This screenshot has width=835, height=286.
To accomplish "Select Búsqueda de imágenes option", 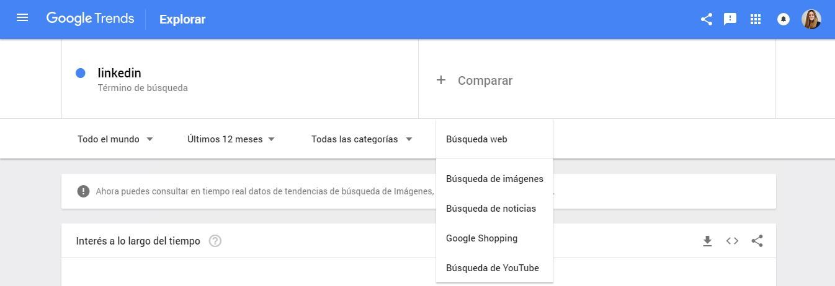I will pyautogui.click(x=494, y=179).
